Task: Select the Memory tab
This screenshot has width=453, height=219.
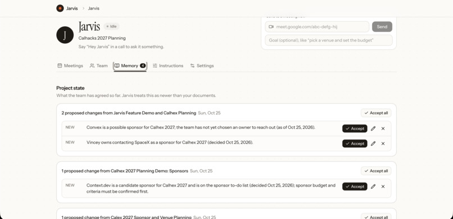Action: pyautogui.click(x=130, y=66)
